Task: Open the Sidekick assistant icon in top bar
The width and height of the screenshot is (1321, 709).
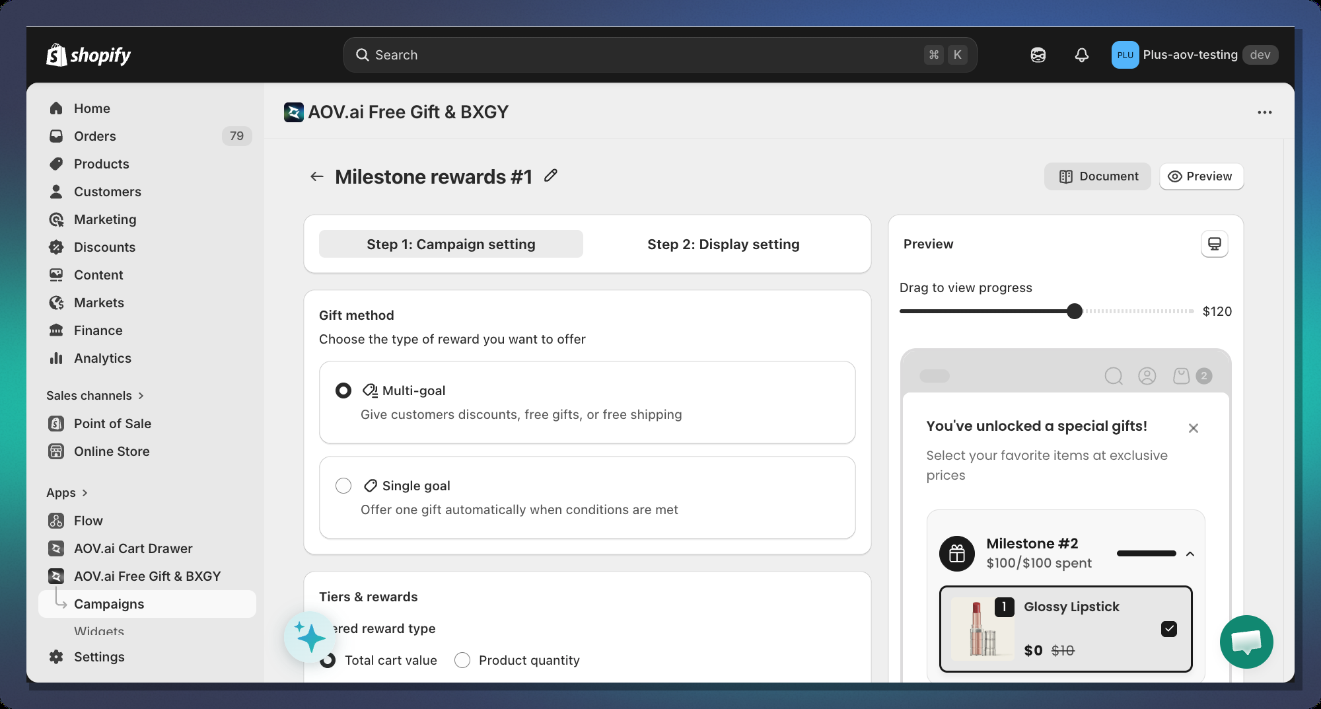Action: (x=1038, y=55)
